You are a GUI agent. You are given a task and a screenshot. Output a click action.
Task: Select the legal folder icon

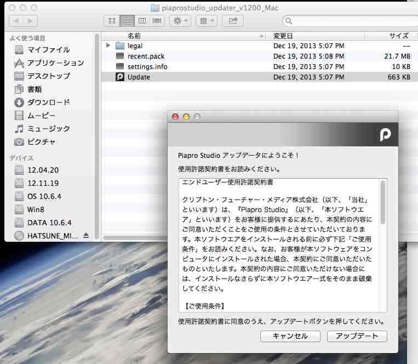coord(120,46)
